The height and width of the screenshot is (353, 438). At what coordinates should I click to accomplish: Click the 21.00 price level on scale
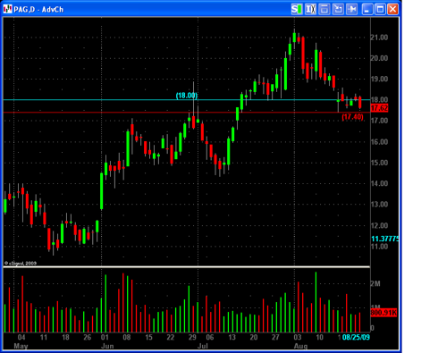(379, 38)
